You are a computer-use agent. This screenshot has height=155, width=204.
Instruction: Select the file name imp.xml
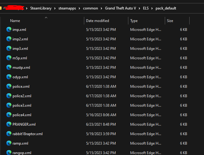[x=19, y=30]
